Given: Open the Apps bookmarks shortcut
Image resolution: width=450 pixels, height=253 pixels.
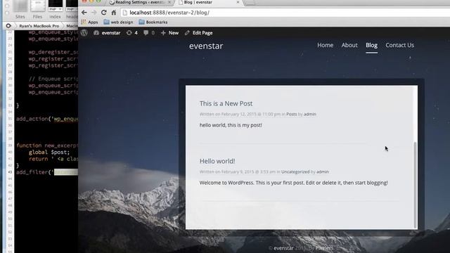Looking at the screenshot, I should tap(89, 22).
